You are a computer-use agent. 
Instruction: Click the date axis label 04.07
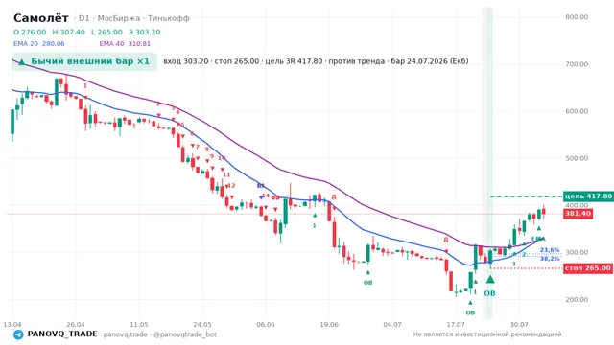pyautogui.click(x=392, y=325)
